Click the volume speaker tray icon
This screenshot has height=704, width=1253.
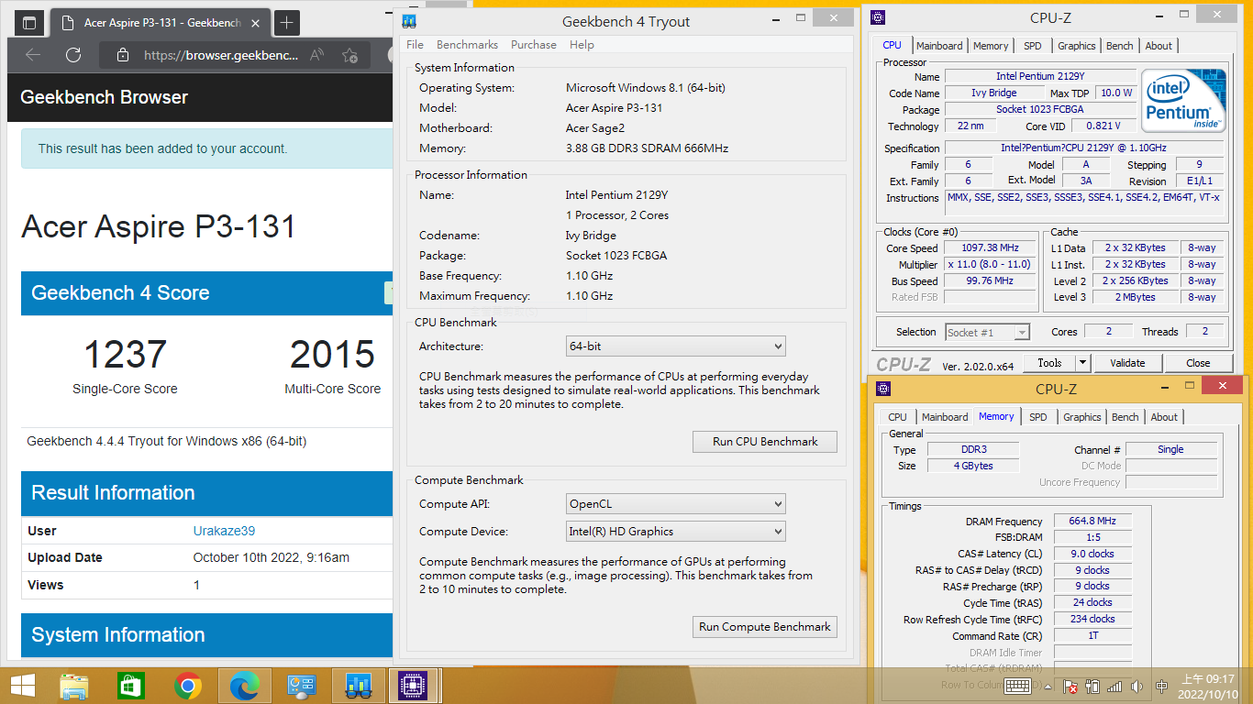pyautogui.click(x=1137, y=686)
